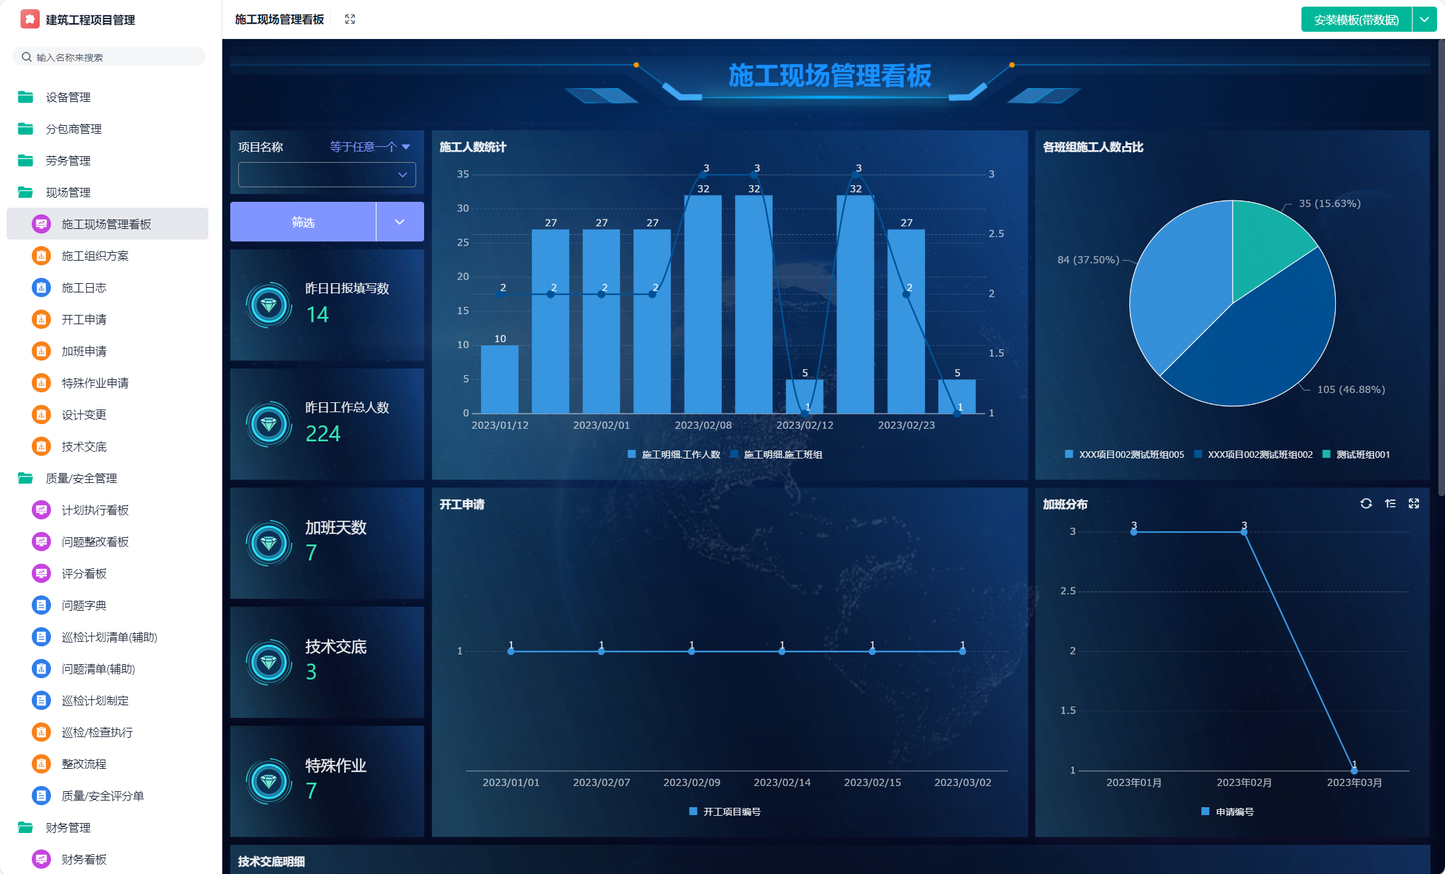This screenshot has width=1445, height=874.
Task: Toggle 施工明细.工作人数 legend series
Action: click(x=680, y=455)
